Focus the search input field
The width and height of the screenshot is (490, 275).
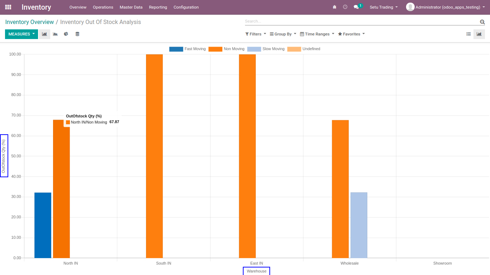(x=362, y=21)
